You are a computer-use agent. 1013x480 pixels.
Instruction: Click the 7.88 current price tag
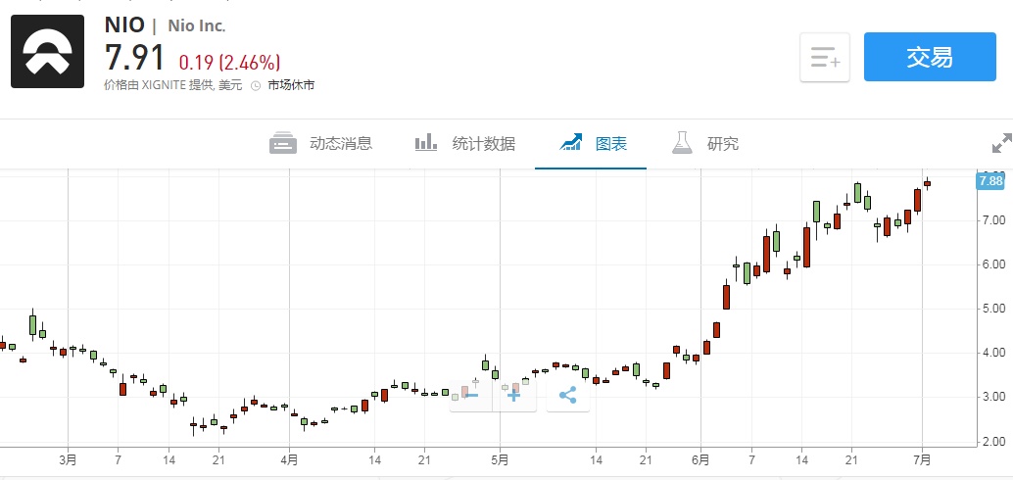(x=989, y=180)
